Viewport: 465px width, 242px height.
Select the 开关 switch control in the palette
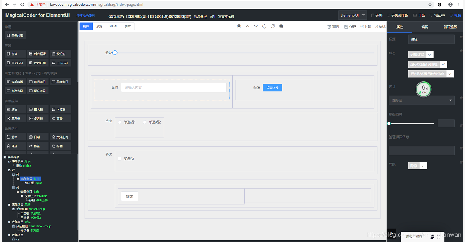coord(60,118)
